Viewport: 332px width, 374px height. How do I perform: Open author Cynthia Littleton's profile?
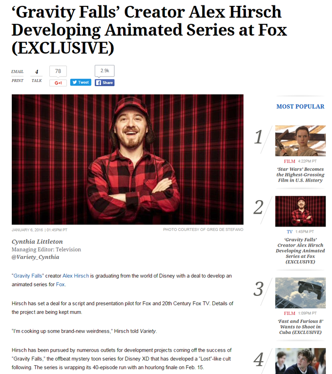[37, 242]
